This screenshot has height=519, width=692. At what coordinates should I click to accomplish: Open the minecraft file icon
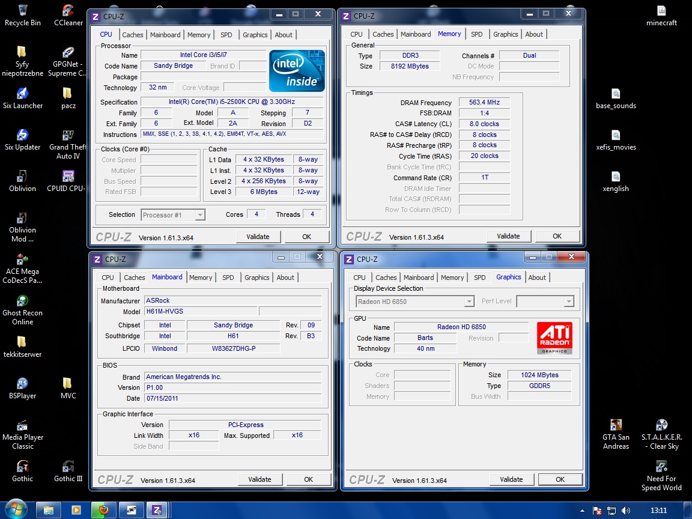(661, 16)
